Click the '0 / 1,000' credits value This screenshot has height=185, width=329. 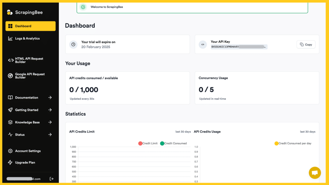84,90
